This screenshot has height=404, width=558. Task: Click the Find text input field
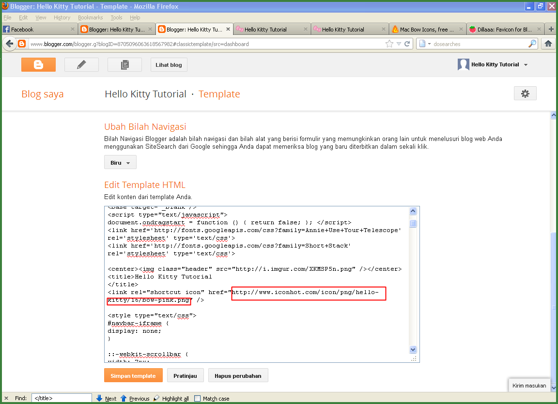pos(62,398)
